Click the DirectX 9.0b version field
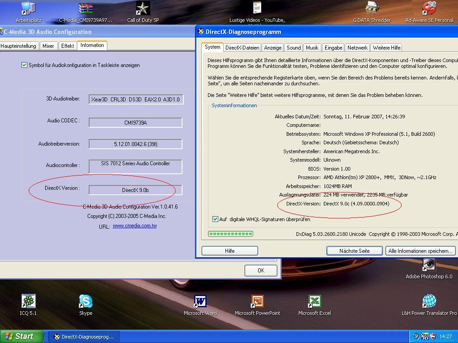Image resolution: width=458 pixels, height=343 pixels. pyautogui.click(x=136, y=190)
